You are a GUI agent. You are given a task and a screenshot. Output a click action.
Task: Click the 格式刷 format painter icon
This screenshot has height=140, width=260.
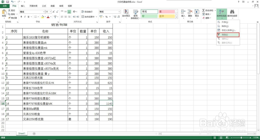9,18
